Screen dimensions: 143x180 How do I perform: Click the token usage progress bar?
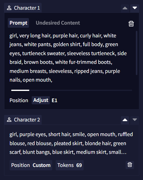[71, 90]
